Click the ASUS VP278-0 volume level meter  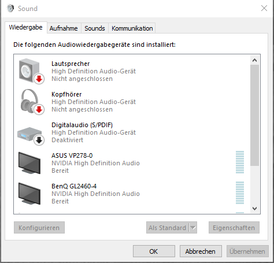240,162
